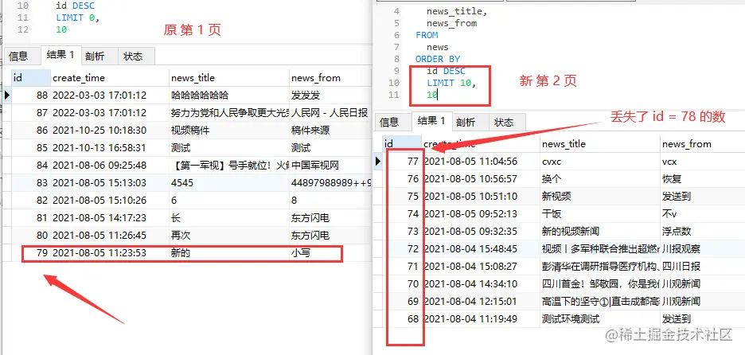Select the cell 哈哈哈哈哈哈

point(229,95)
